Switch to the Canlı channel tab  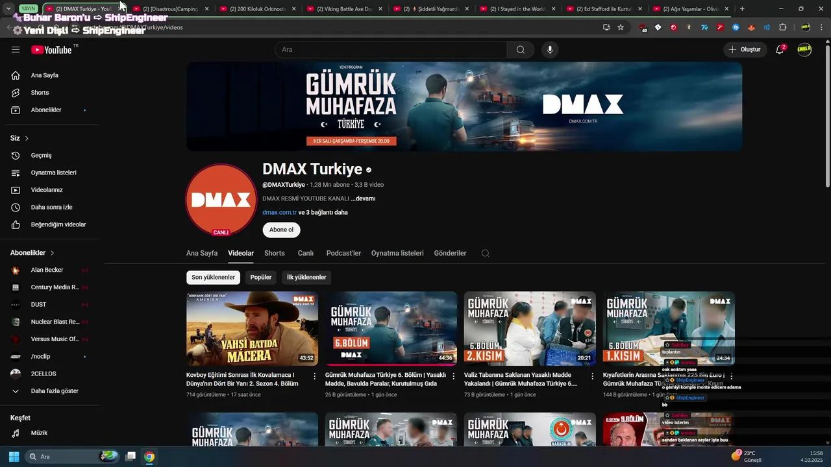[x=306, y=254]
